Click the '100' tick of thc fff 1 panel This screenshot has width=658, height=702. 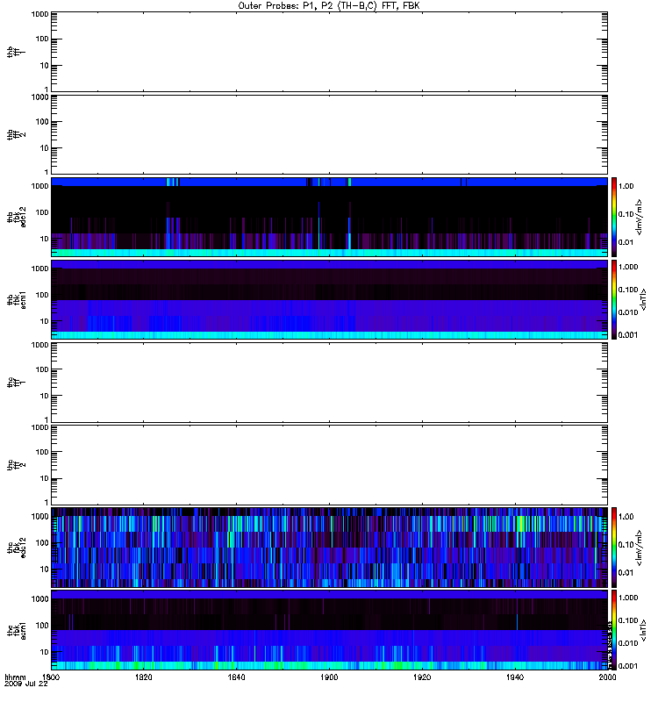[x=41, y=369]
